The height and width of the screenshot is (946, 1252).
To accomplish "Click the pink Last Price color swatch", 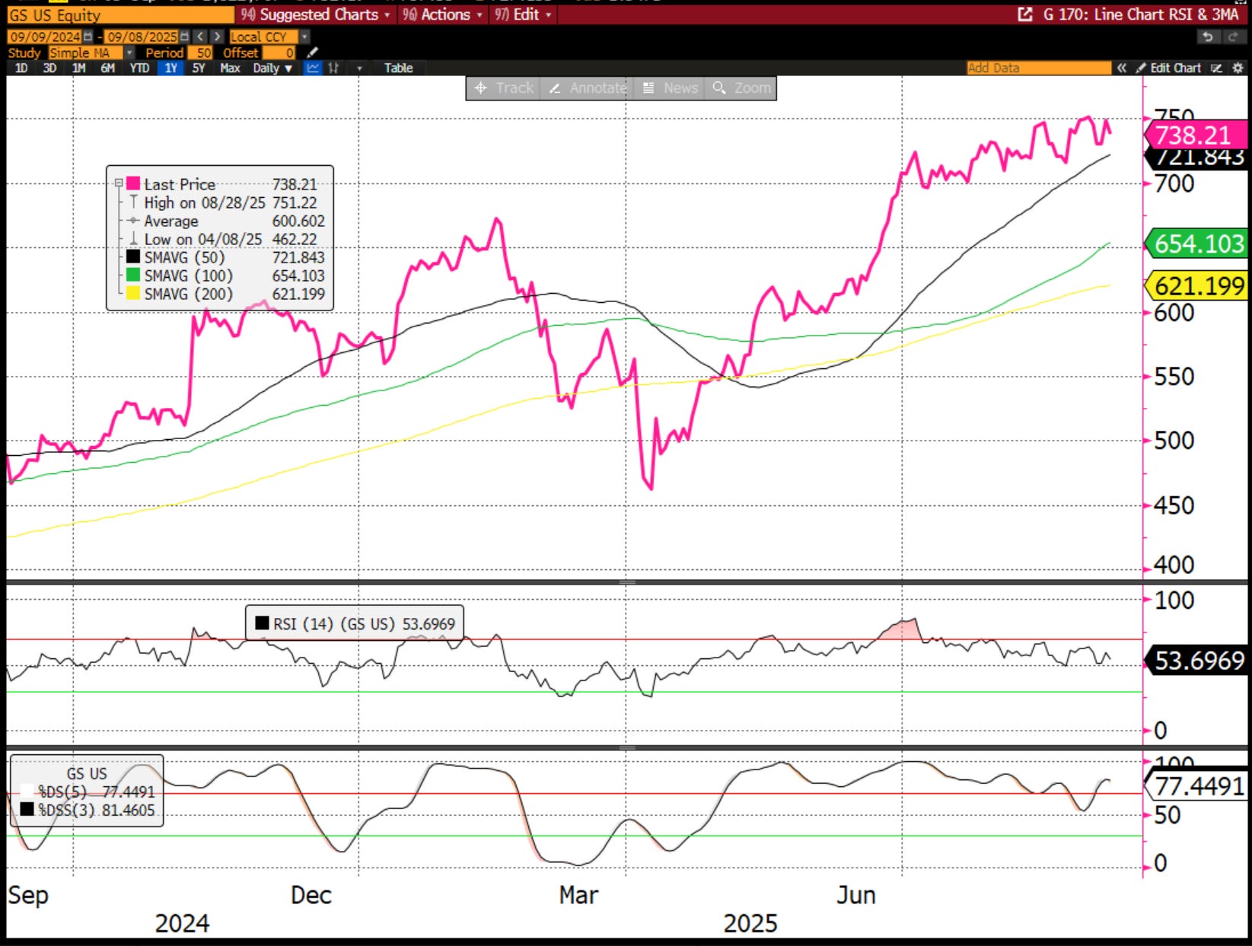I will [133, 183].
